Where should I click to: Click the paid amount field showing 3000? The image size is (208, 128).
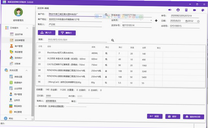tap(57, 96)
